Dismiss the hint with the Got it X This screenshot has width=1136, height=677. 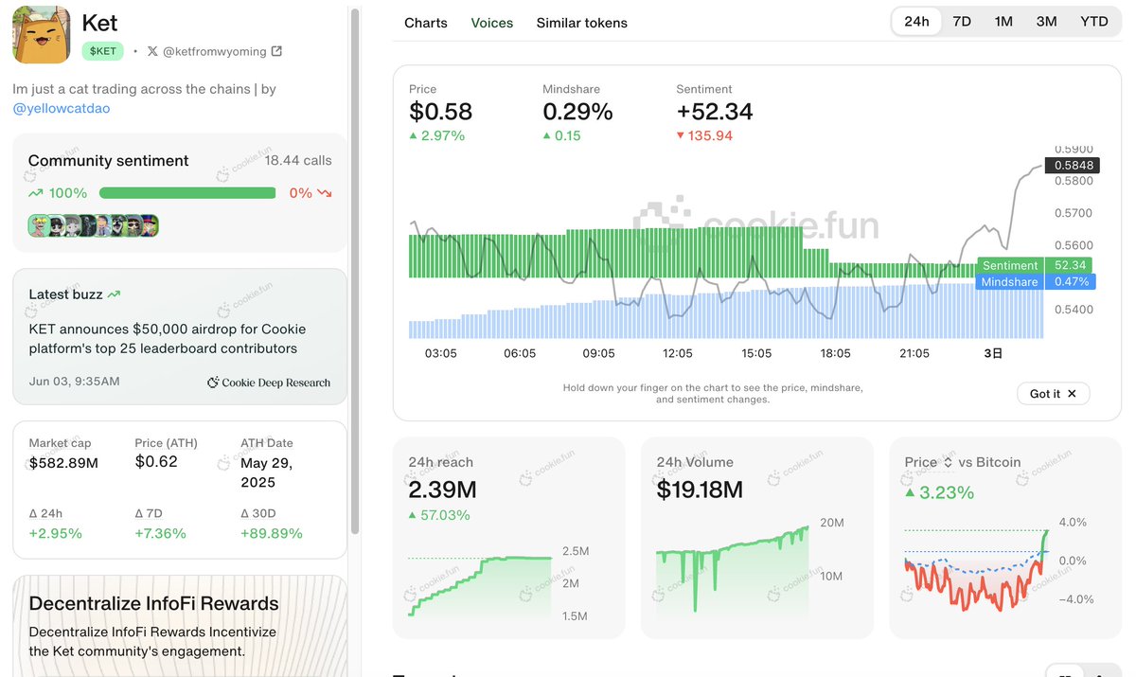[1072, 394]
